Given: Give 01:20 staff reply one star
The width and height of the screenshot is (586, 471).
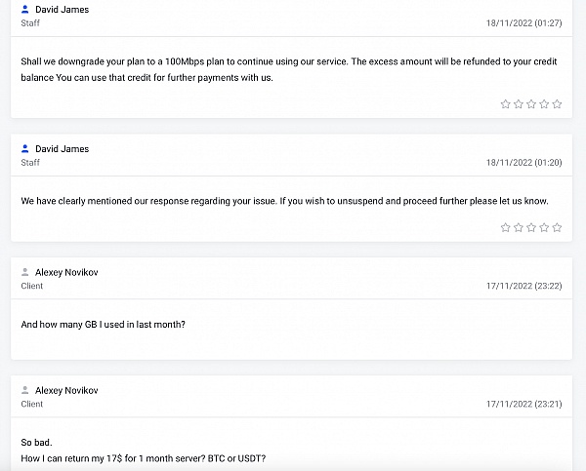Looking at the screenshot, I should (505, 227).
